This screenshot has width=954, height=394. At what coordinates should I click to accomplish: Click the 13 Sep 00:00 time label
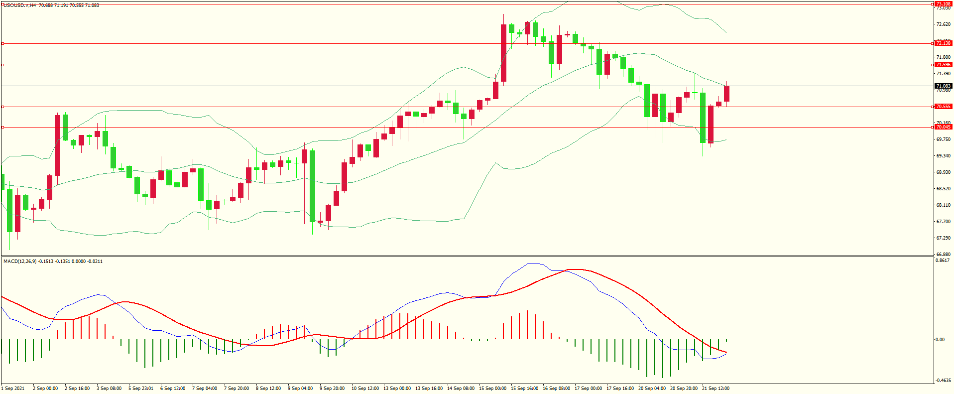point(397,389)
